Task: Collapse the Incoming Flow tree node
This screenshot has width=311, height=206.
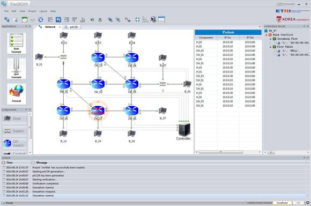Action: pos(271,39)
